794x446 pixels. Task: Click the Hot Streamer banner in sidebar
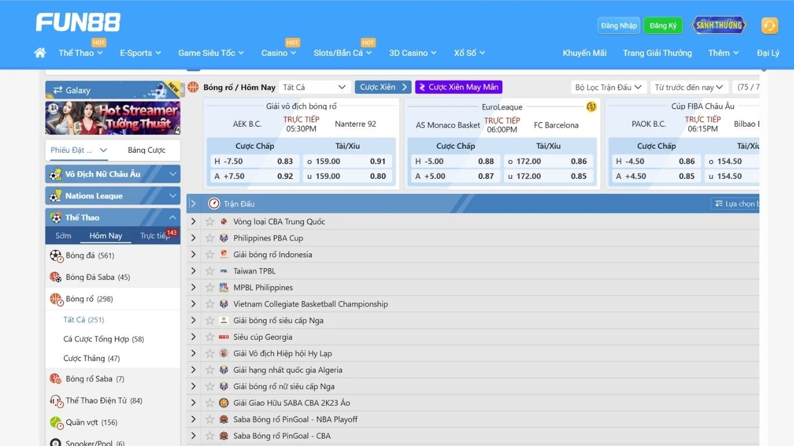(x=112, y=118)
